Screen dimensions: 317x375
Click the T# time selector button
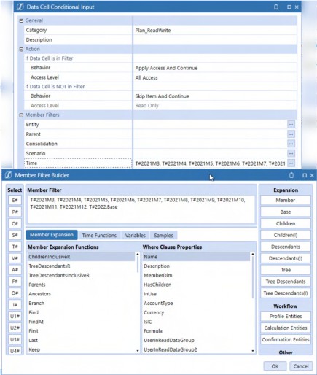tap(15, 247)
